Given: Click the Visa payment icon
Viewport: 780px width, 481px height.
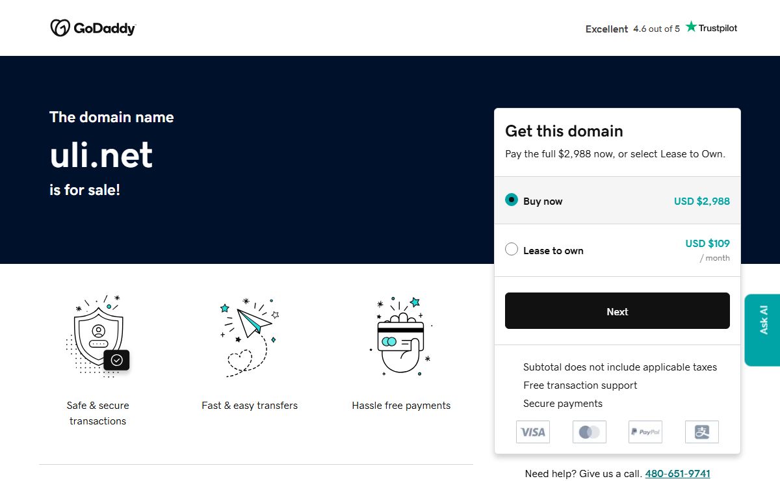Looking at the screenshot, I should point(533,432).
